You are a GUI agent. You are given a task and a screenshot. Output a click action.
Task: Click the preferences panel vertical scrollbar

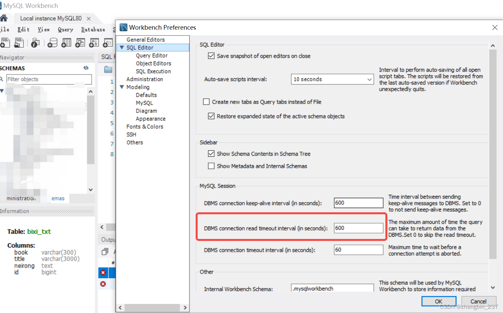pyautogui.click(x=493, y=154)
